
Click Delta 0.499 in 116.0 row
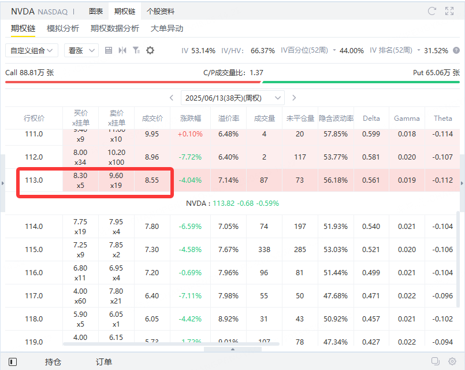pyautogui.click(x=371, y=273)
